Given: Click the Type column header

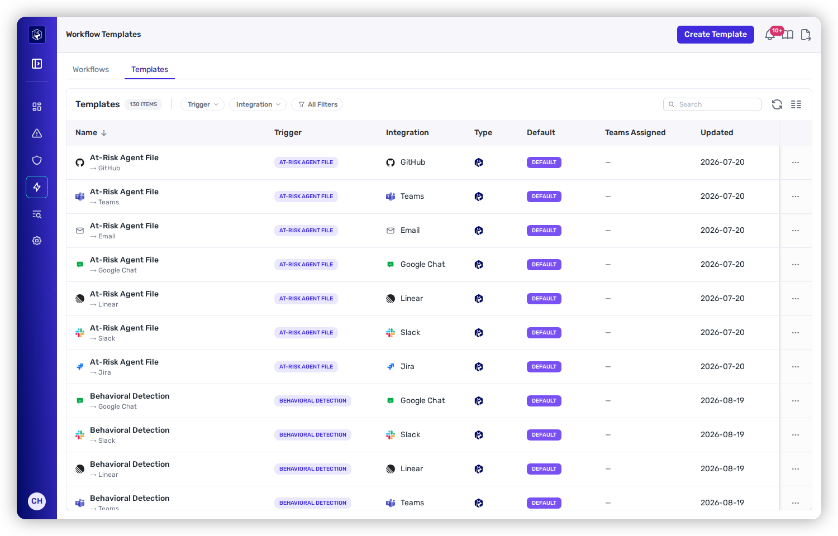Looking at the screenshot, I should (x=483, y=133).
